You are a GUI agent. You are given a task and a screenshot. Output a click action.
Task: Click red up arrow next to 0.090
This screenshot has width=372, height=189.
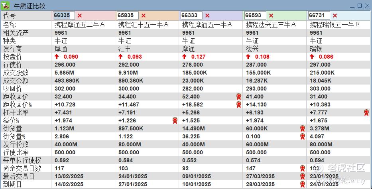click(57, 57)
